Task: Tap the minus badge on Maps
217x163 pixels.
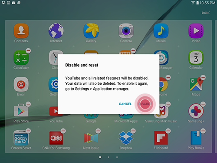Action: 203,77
